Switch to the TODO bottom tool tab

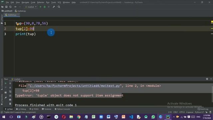tap(34, 109)
